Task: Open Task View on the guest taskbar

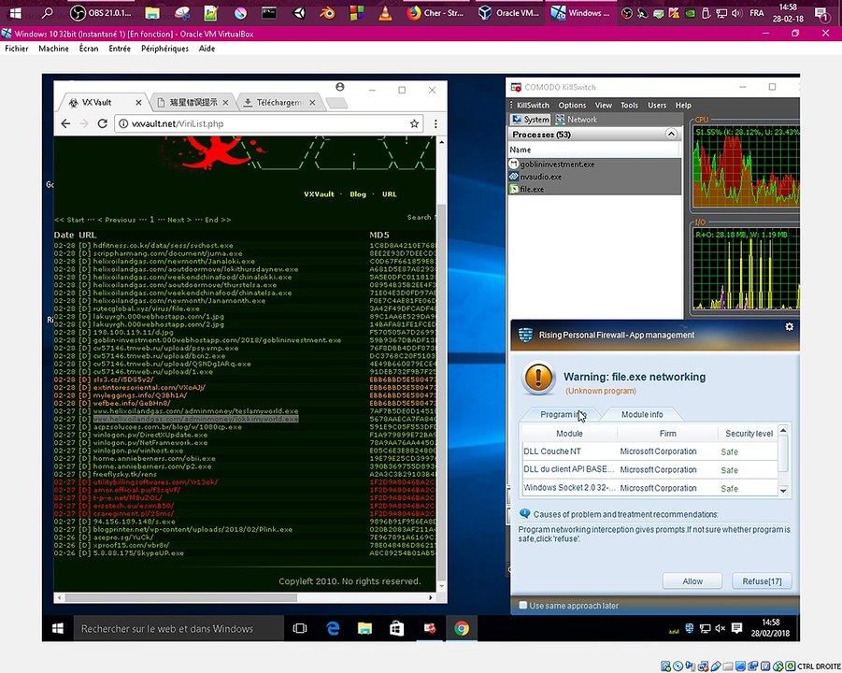Action: coord(300,628)
